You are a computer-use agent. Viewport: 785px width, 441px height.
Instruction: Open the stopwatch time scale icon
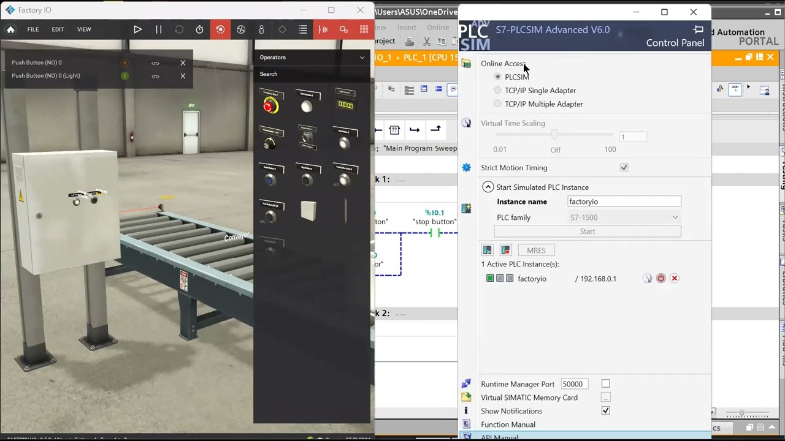pos(199,29)
